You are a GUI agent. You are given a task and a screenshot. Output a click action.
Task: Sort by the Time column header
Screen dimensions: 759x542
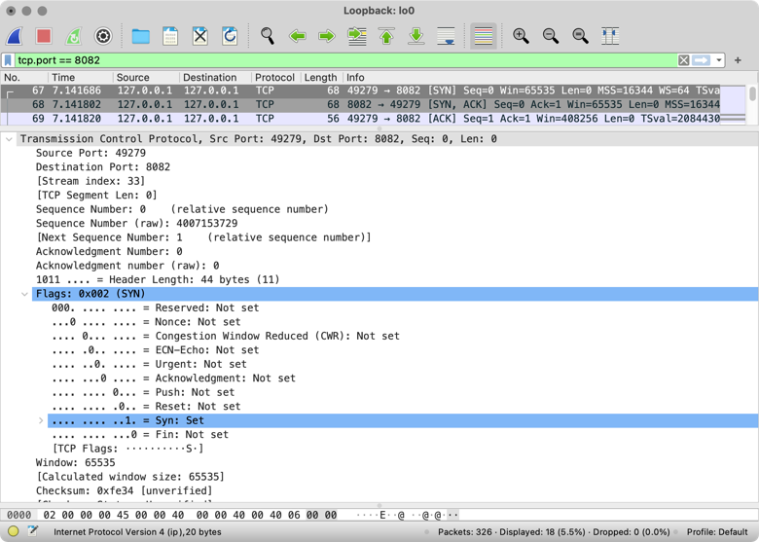click(81, 78)
